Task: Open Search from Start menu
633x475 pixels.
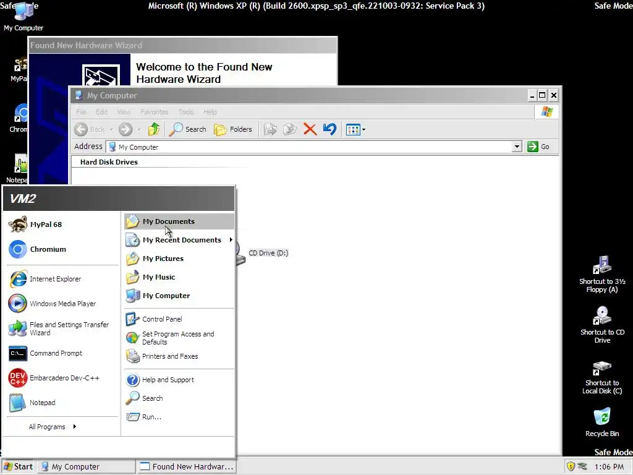Action: [179, 398]
